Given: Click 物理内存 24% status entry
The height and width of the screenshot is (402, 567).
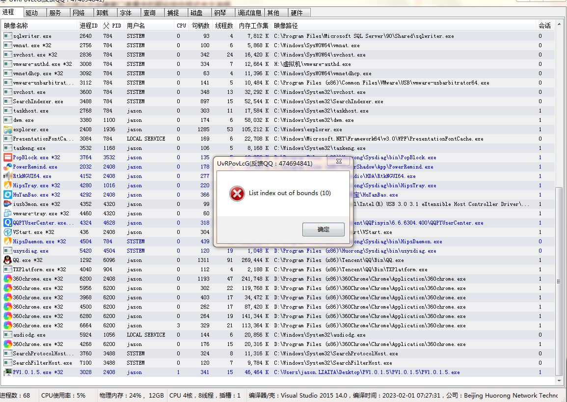Looking at the screenshot, I should 132,396.
